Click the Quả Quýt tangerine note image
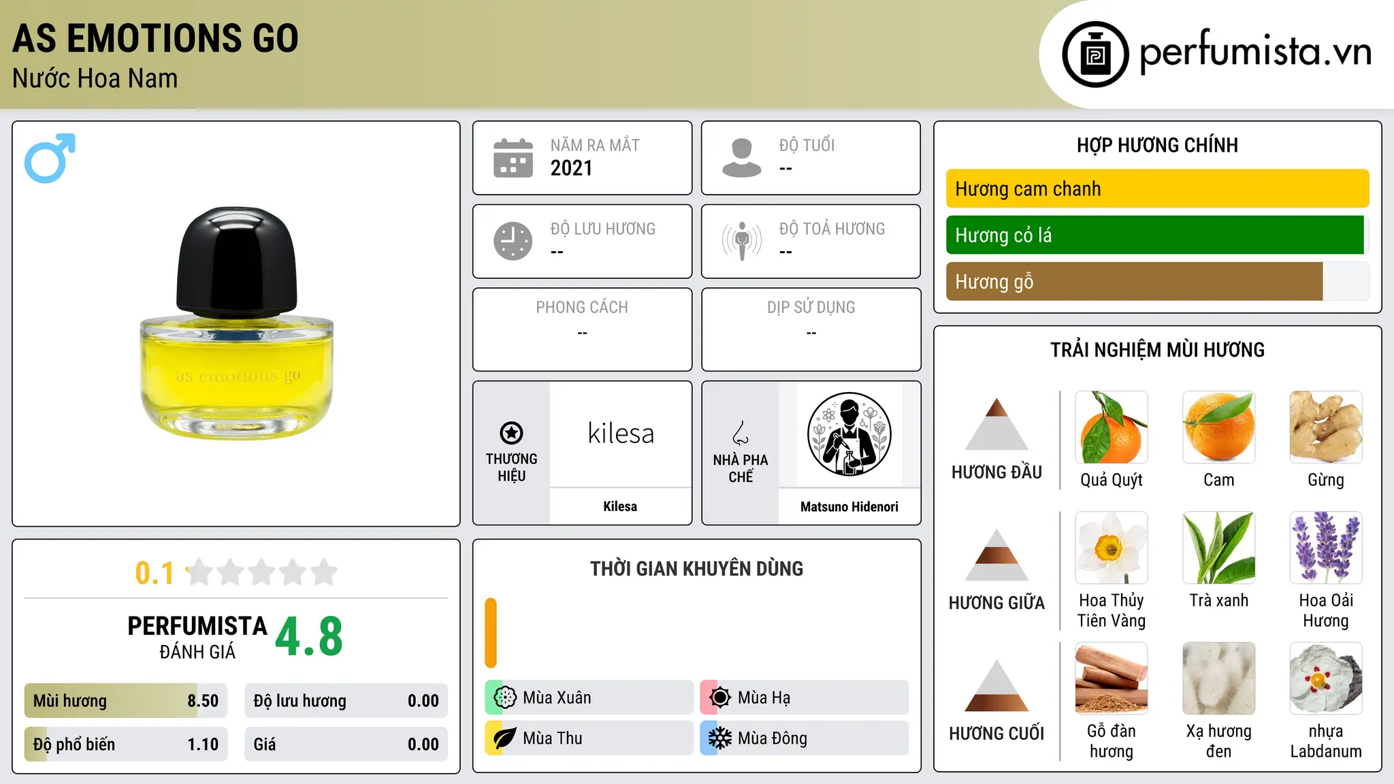This screenshot has height=784, width=1394. (1112, 427)
